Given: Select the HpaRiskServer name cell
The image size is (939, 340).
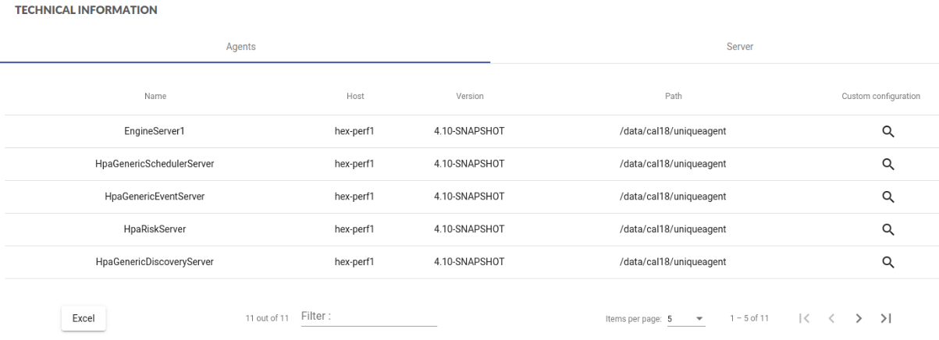Looking at the screenshot, I should 155,229.
